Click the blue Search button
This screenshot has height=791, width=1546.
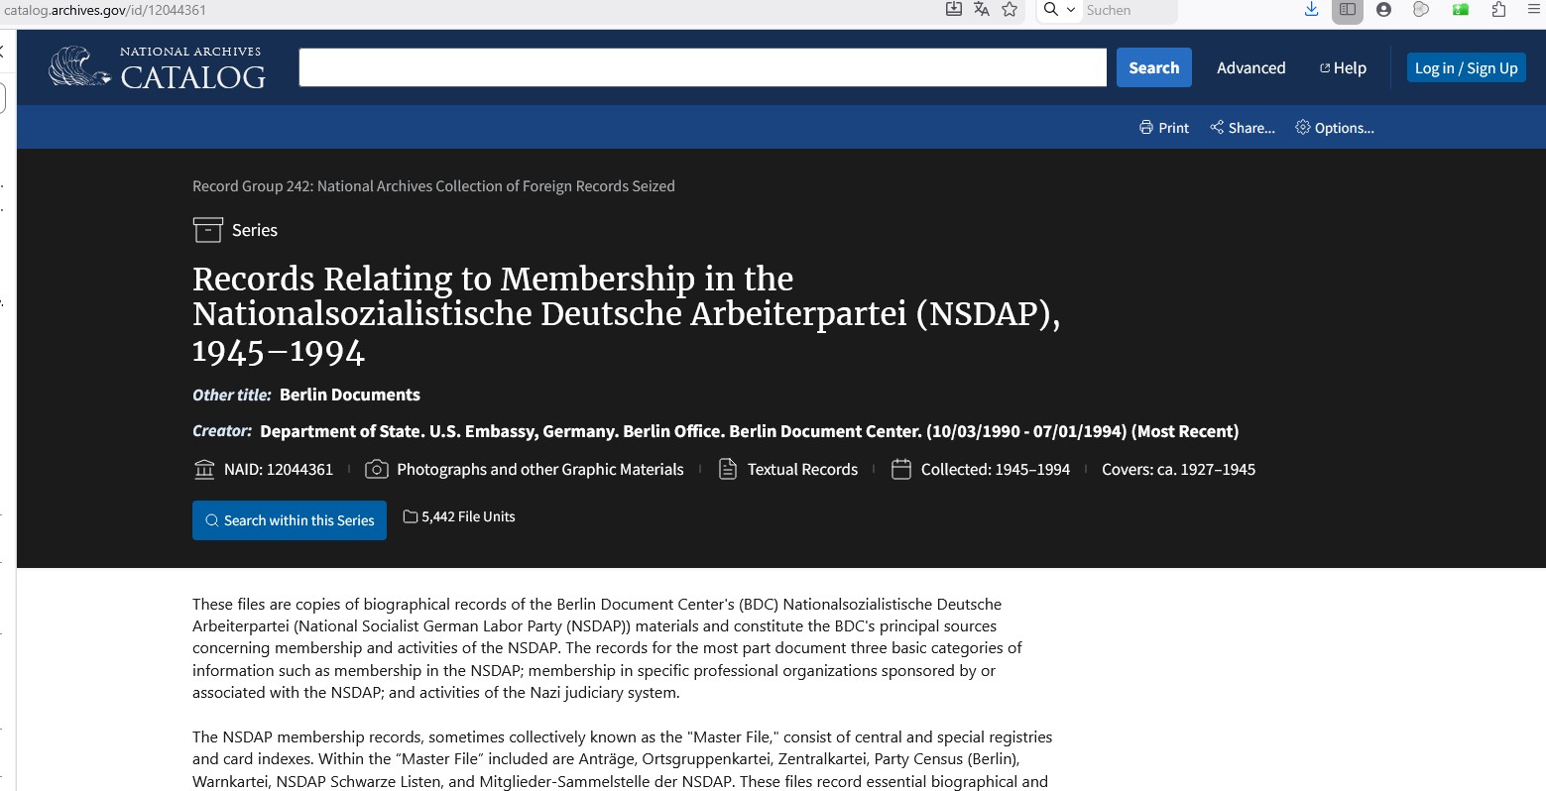pos(1153,67)
